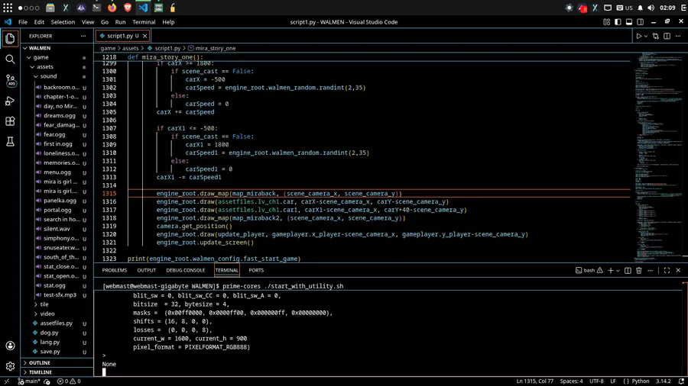Close the script1.py editor tab
The width and height of the screenshot is (688, 386).
(144, 36)
